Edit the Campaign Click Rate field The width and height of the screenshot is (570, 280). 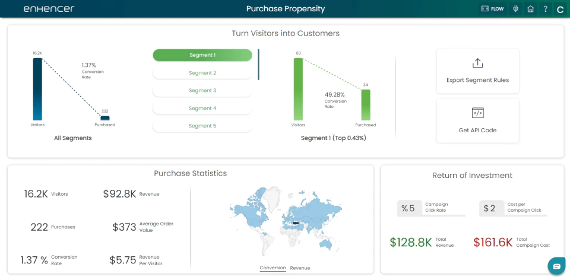click(410, 208)
